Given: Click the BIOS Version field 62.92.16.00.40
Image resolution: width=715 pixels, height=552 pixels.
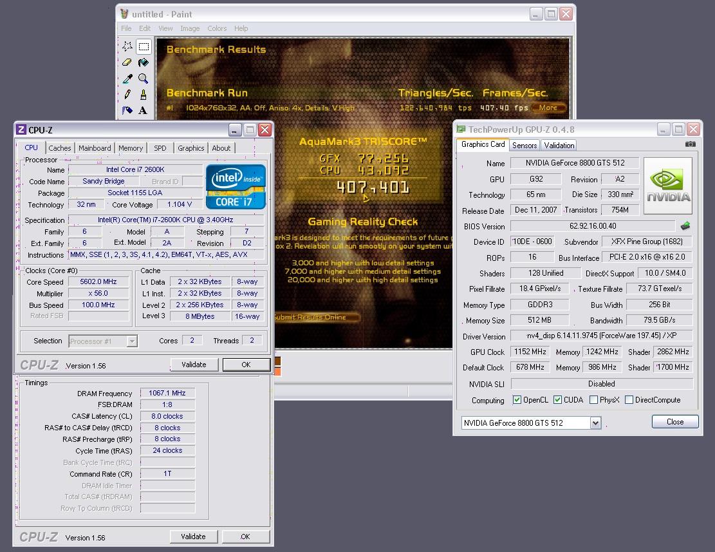Looking at the screenshot, I should point(593,226).
